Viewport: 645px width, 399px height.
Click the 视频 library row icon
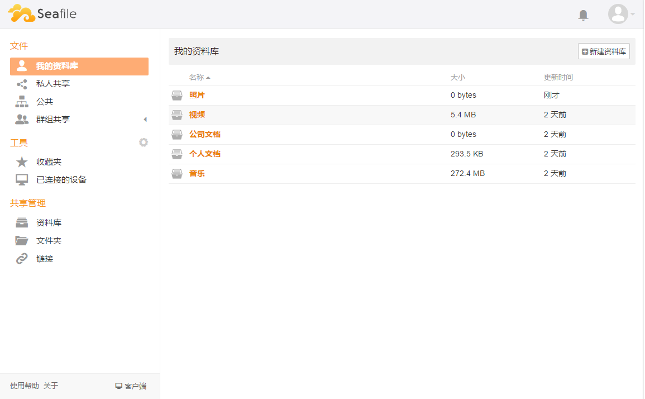[177, 115]
